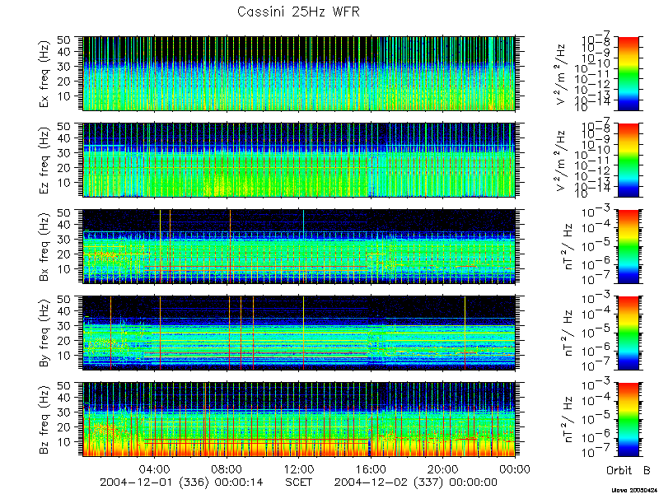The width and height of the screenshot is (659, 494).
Task: Select the Ez freq spectrogram panel
Action: tap(299, 160)
